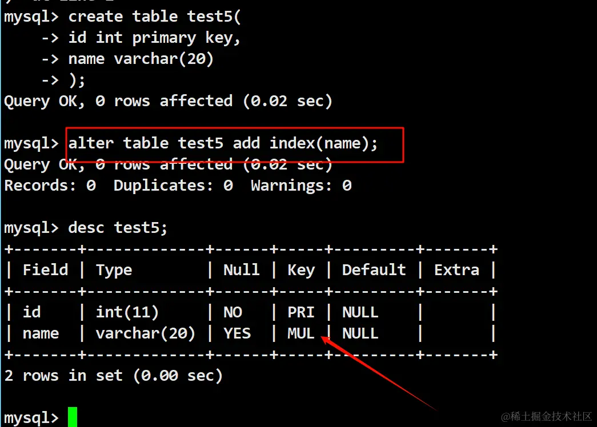
Task: Click the 稀土掘金技术社区 watermark
Action: 547,416
